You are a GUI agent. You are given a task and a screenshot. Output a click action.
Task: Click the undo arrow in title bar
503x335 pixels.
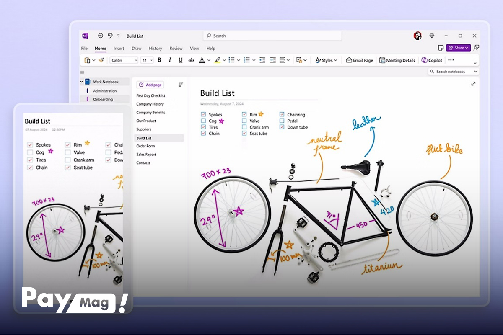(110, 36)
